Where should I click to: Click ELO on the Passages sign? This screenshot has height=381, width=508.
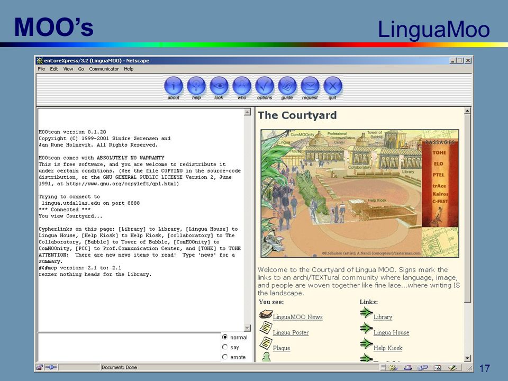(x=439, y=164)
